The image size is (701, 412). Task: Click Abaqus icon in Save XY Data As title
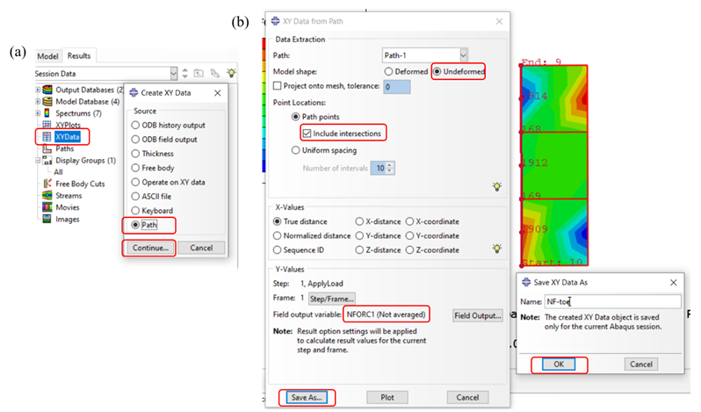coord(527,282)
